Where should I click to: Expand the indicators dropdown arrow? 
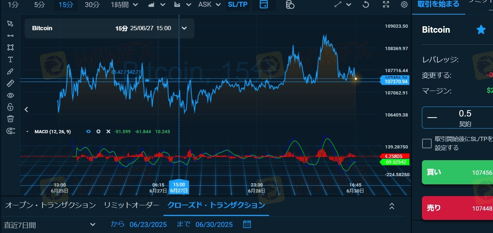(x=189, y=5)
